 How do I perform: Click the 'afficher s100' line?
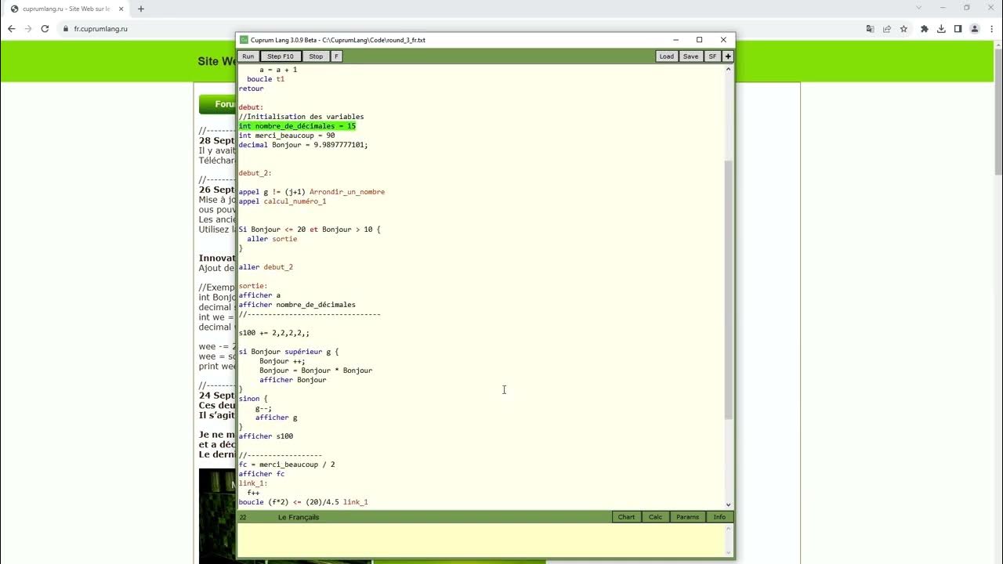click(266, 436)
